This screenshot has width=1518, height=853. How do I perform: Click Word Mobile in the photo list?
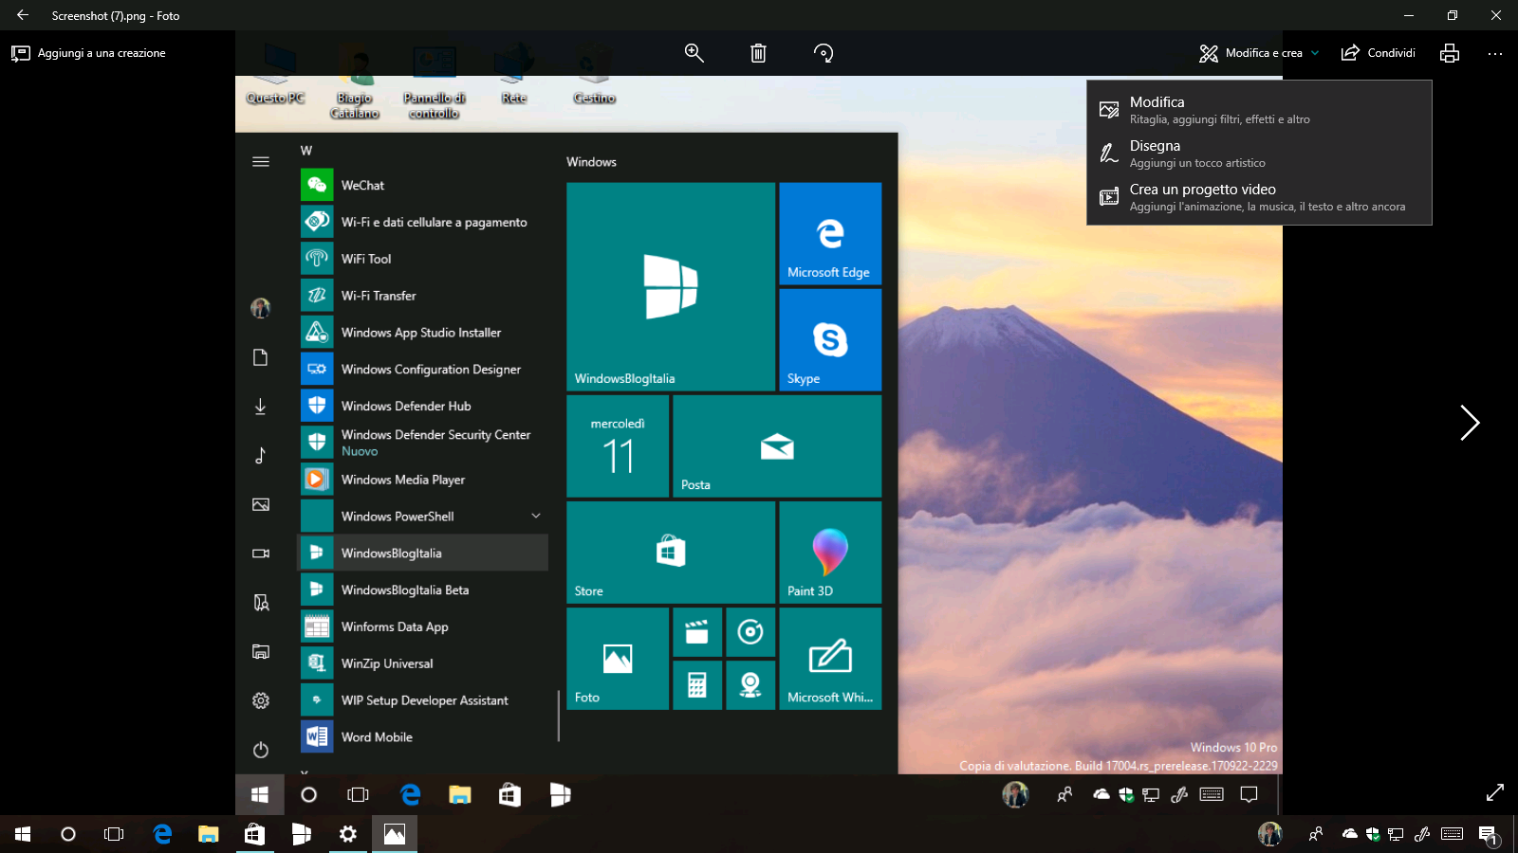(x=423, y=736)
